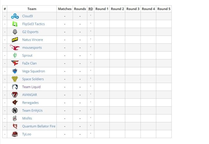The height and width of the screenshot is (144, 209).
Task: Click the FlipSid3 Tactics logo icon
Action: pos(15,24)
